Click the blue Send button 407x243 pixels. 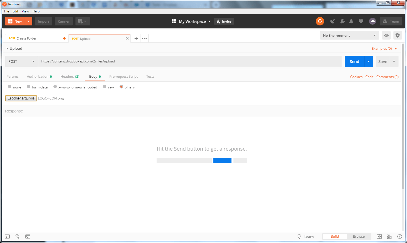pyautogui.click(x=354, y=61)
